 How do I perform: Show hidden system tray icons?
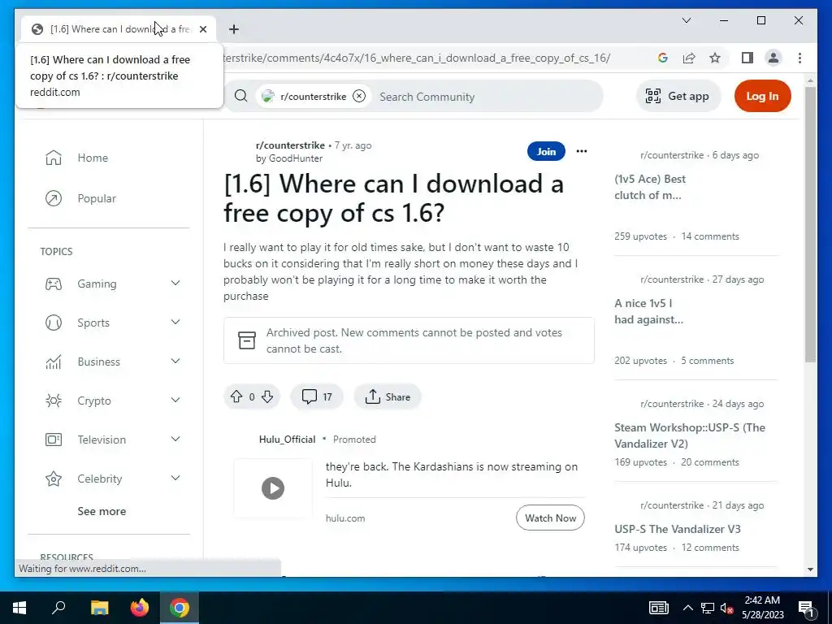click(x=687, y=608)
